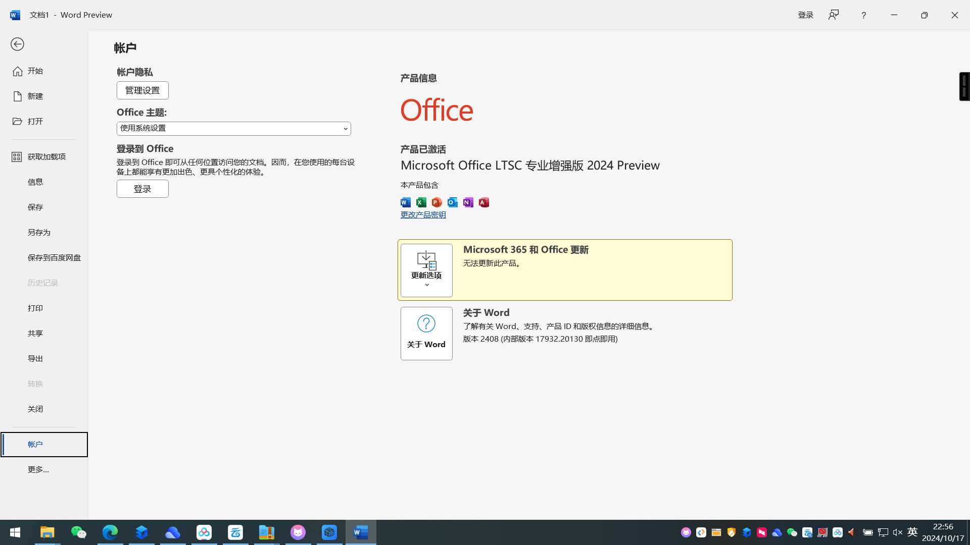Go back using the back arrow
The height and width of the screenshot is (545, 970).
pos(17,44)
